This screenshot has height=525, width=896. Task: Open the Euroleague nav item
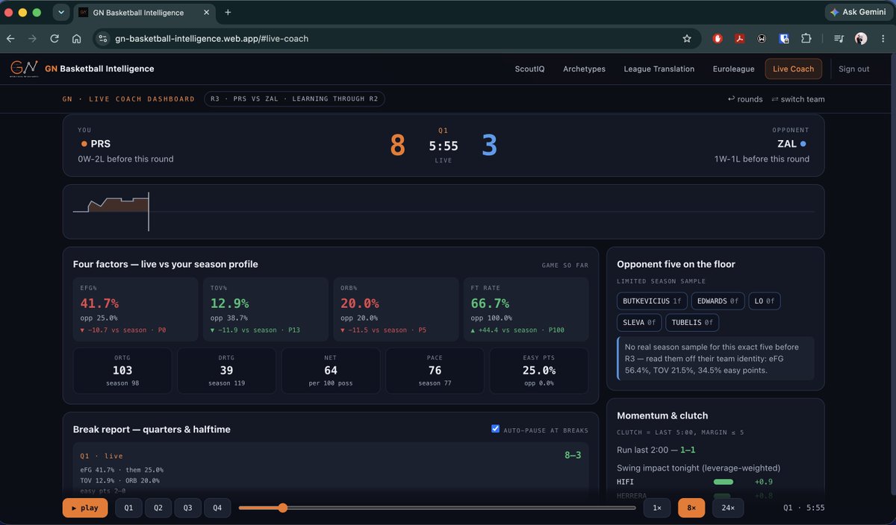pos(733,69)
